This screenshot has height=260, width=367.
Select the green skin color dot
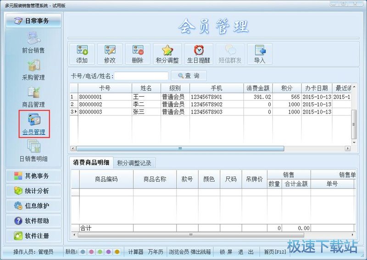(x=100, y=252)
